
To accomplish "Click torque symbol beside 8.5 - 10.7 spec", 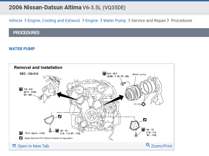I will (x=104, y=73).
